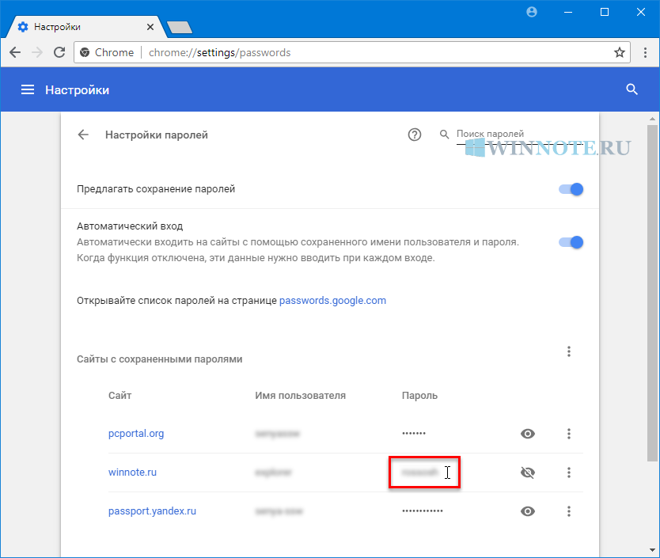Image resolution: width=660 pixels, height=558 pixels.
Task: Open the Chrome three-dot menu
Action: 645,52
